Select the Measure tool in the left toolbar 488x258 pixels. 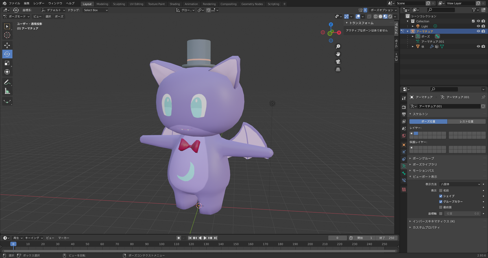click(x=7, y=91)
